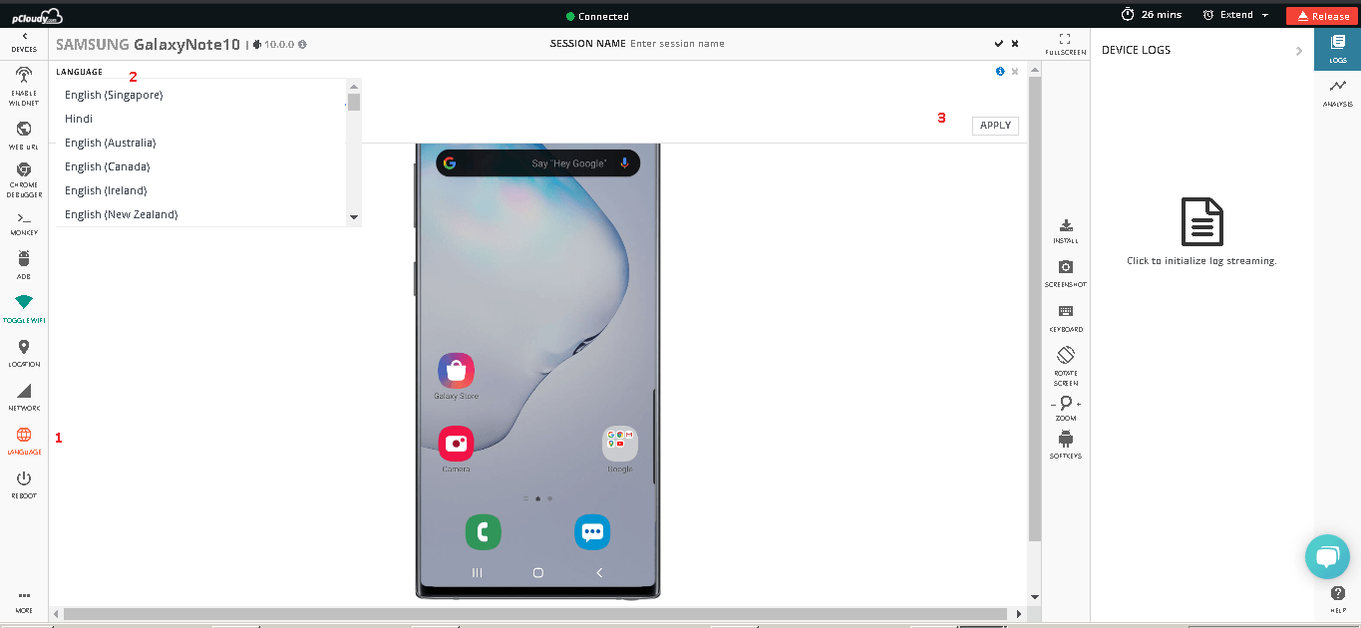Open the Help icon
1361x628 pixels.
(x=1338, y=593)
